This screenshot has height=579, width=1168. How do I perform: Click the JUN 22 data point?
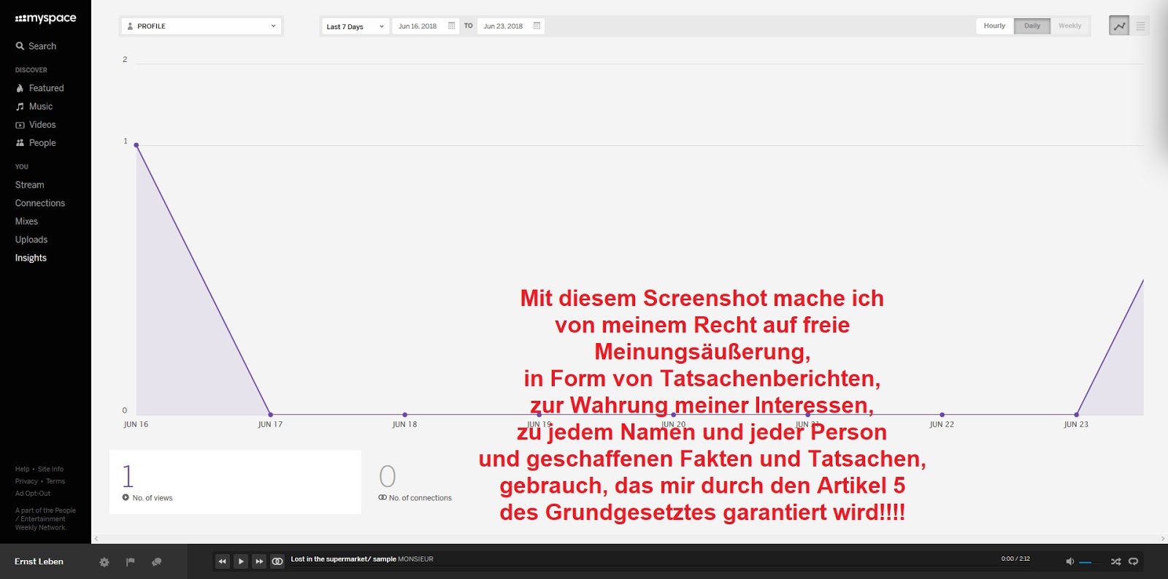tap(942, 415)
